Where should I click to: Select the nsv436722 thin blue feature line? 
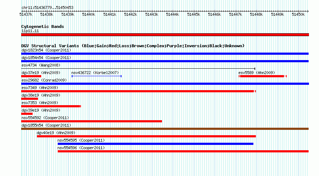tap(97, 76)
